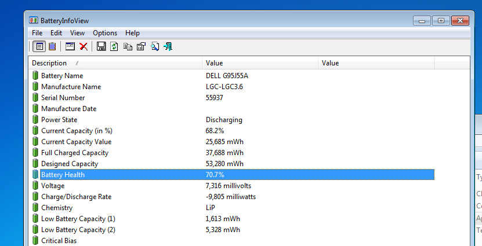Click the 25,685 mWh value
This screenshot has width=482, height=246.
[x=224, y=142]
